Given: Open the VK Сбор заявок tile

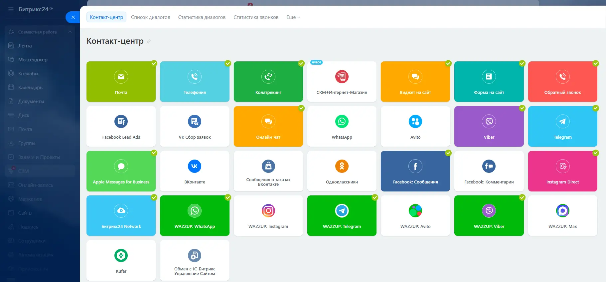Looking at the screenshot, I should pos(195,126).
